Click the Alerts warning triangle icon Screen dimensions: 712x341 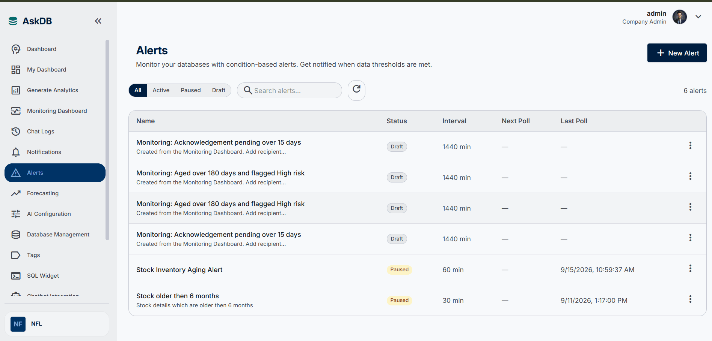click(16, 173)
